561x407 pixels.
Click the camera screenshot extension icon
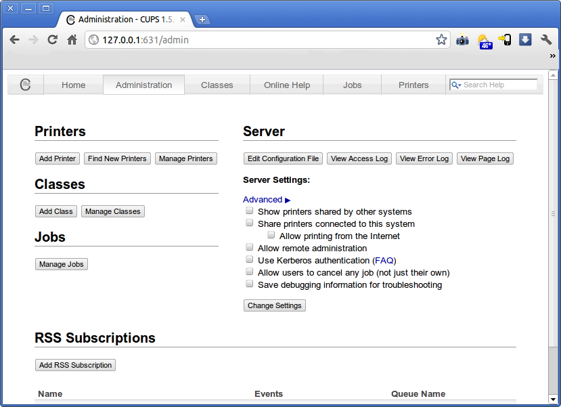[462, 40]
